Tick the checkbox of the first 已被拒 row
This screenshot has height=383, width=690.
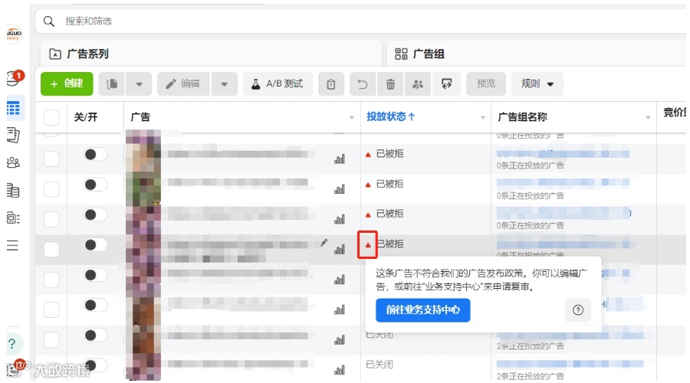(x=51, y=159)
